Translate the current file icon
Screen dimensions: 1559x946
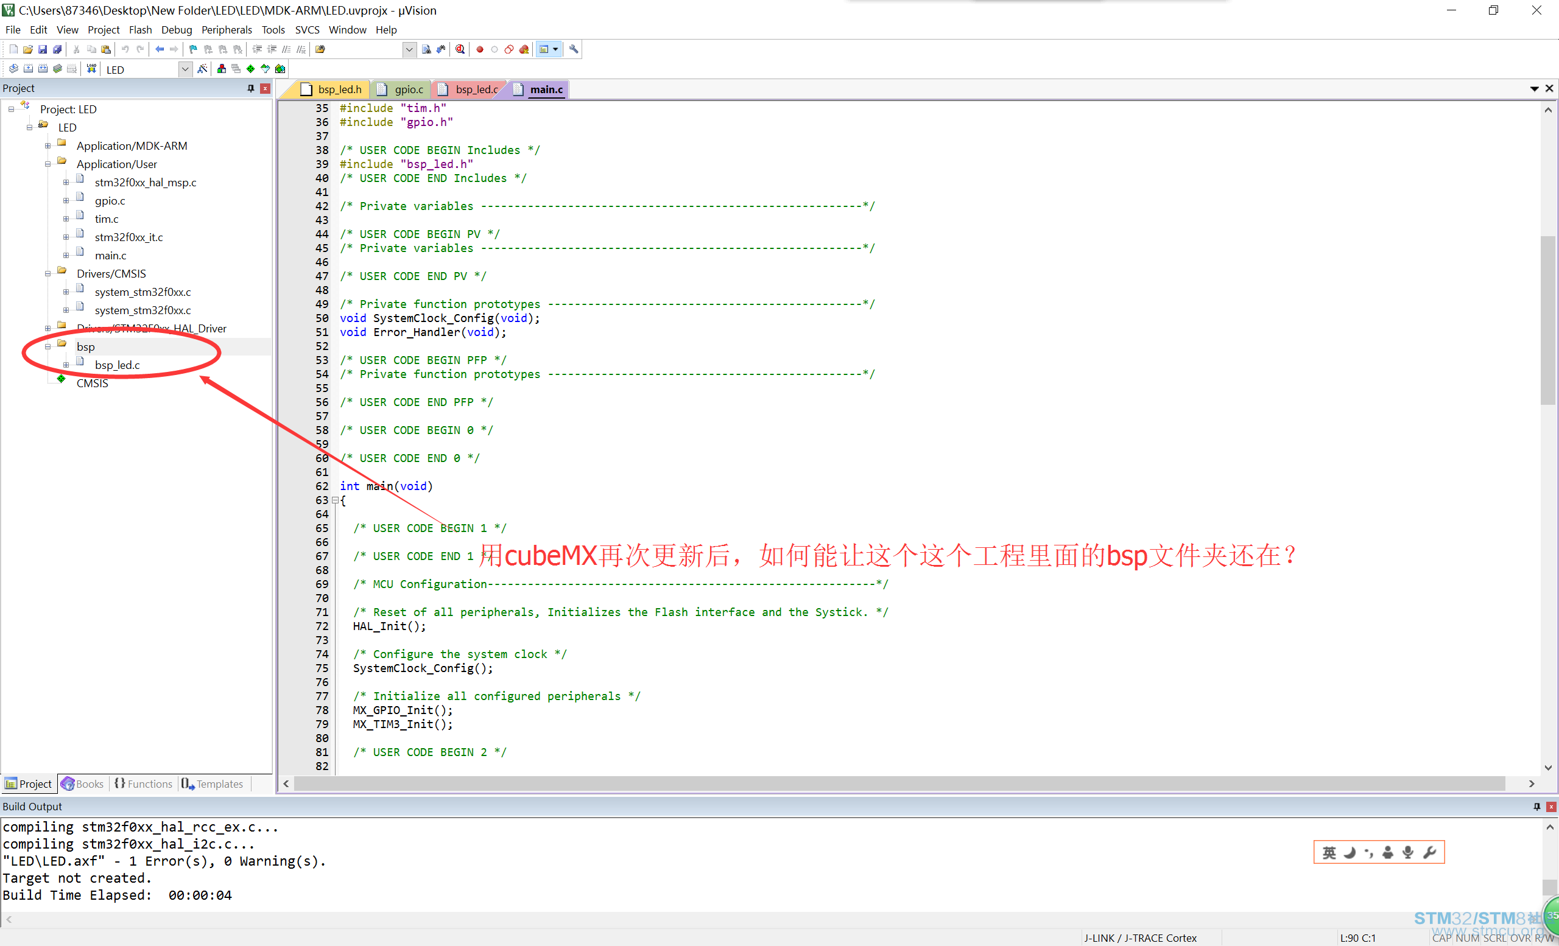13,69
